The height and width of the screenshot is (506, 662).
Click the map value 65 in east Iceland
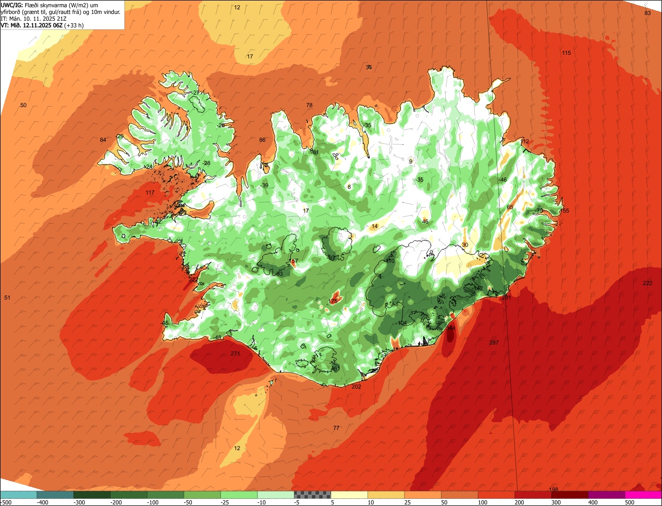[x=510, y=207]
